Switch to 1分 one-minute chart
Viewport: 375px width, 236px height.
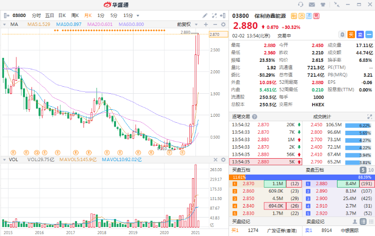click(x=100, y=15)
